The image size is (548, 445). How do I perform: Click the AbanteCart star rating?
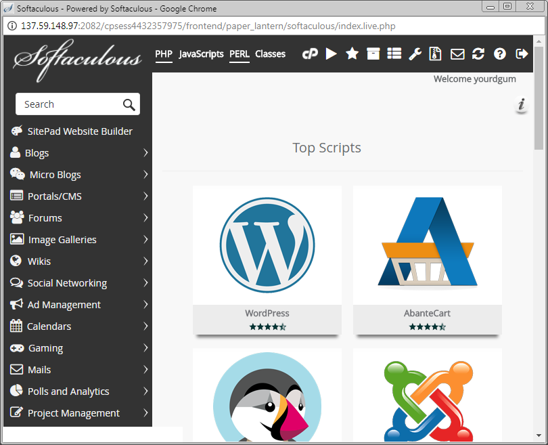pos(427,327)
